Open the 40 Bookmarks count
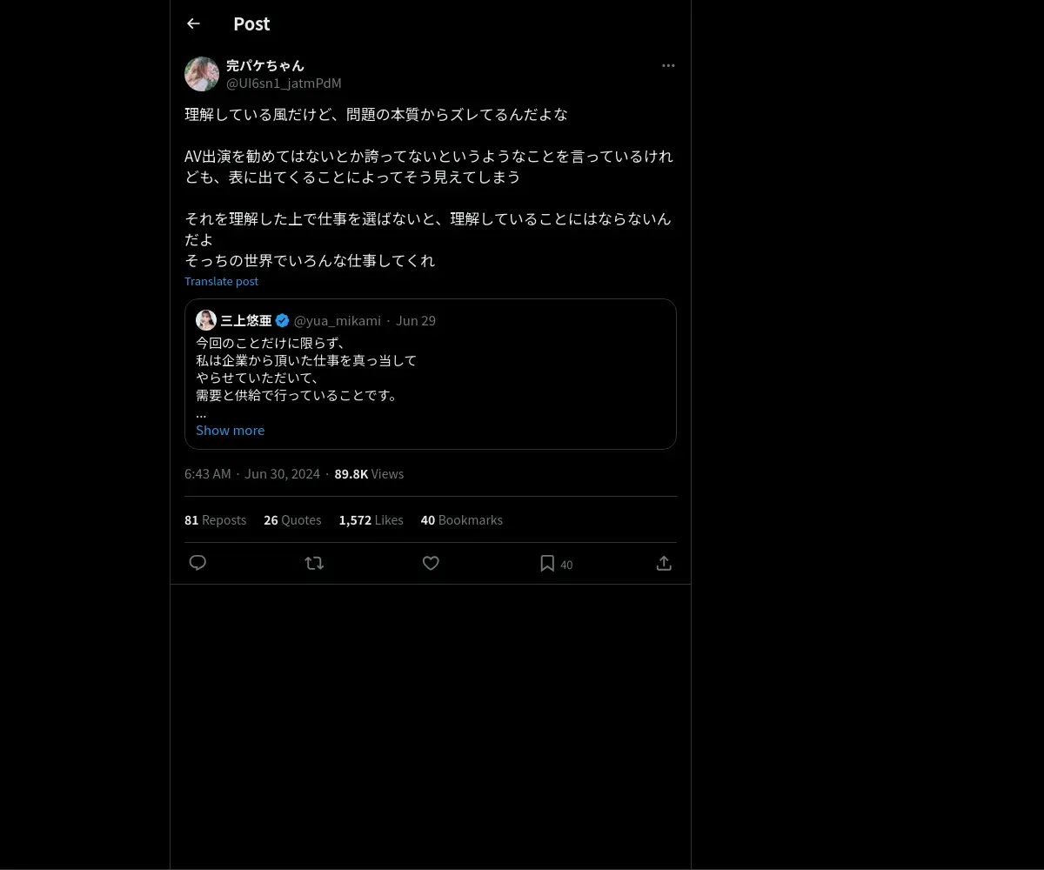Viewport: 1044px width, 870px height. pos(461,519)
